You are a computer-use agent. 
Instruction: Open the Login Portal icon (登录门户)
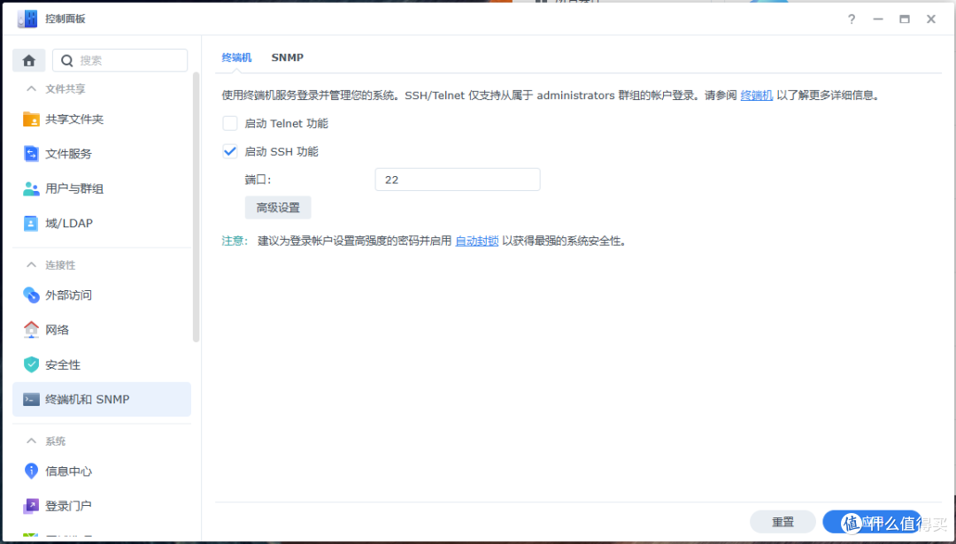(x=31, y=506)
